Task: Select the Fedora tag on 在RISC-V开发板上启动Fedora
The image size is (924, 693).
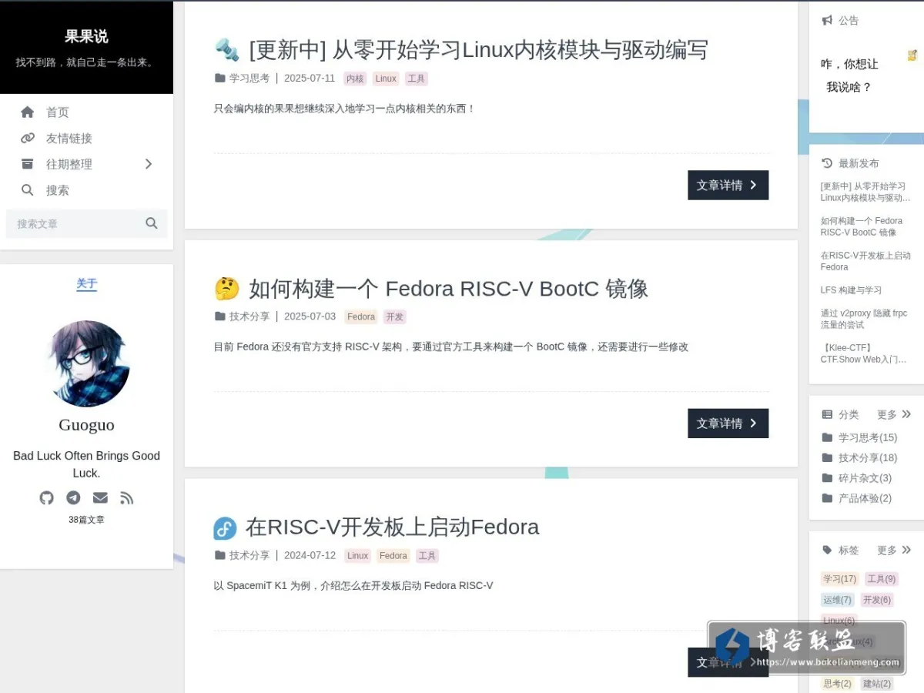Action: [x=393, y=555]
